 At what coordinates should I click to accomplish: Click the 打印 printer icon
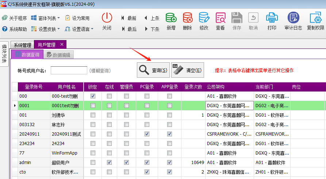click(x=272, y=18)
